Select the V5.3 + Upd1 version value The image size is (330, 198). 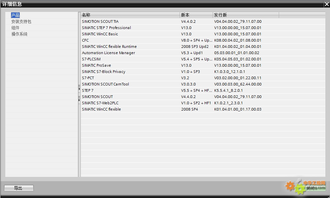192,53
